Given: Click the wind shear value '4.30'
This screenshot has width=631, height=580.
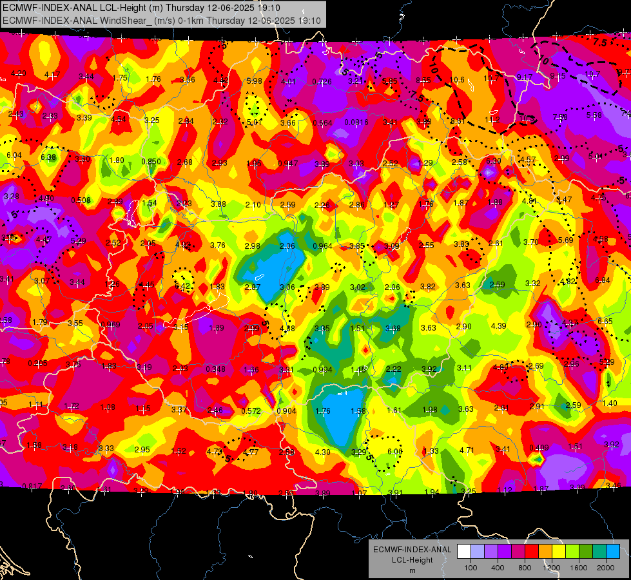Looking at the screenshot, I should [323, 452].
